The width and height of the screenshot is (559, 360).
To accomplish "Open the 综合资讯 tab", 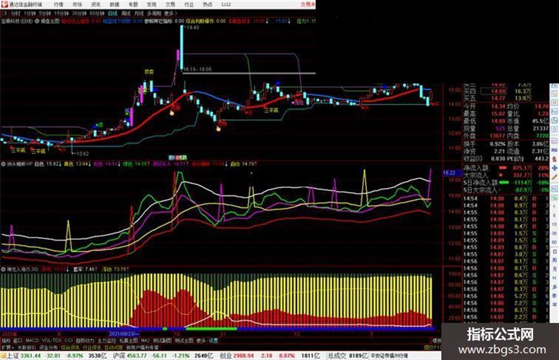I will pyautogui.click(x=70, y=347).
